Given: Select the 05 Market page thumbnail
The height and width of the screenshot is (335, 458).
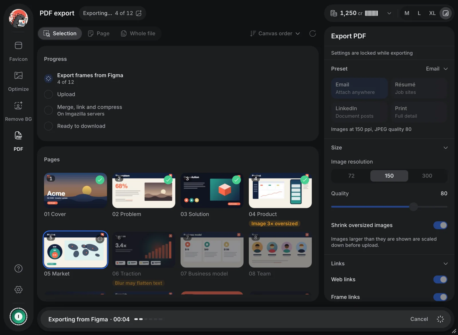Looking at the screenshot, I should (x=76, y=250).
